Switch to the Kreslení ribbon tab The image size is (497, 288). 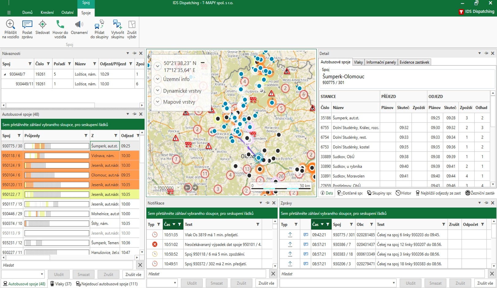[47, 13]
